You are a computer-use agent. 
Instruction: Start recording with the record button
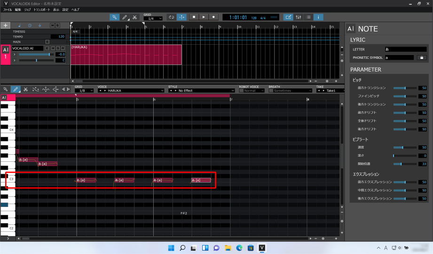point(213,17)
